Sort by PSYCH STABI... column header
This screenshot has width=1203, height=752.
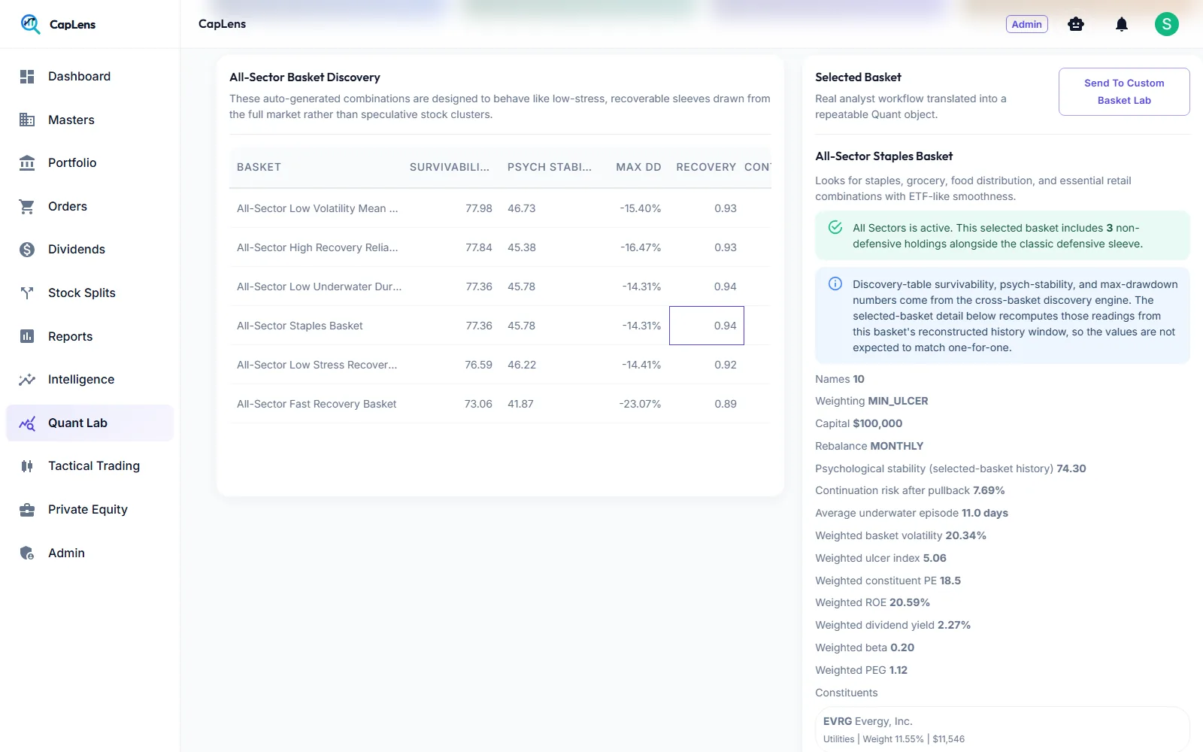click(550, 167)
